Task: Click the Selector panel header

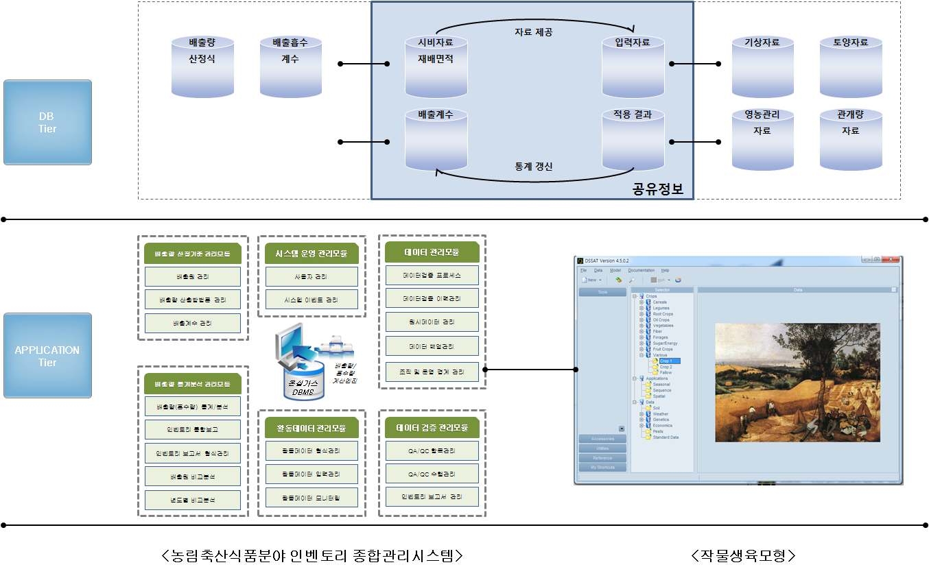Action: tap(662, 290)
